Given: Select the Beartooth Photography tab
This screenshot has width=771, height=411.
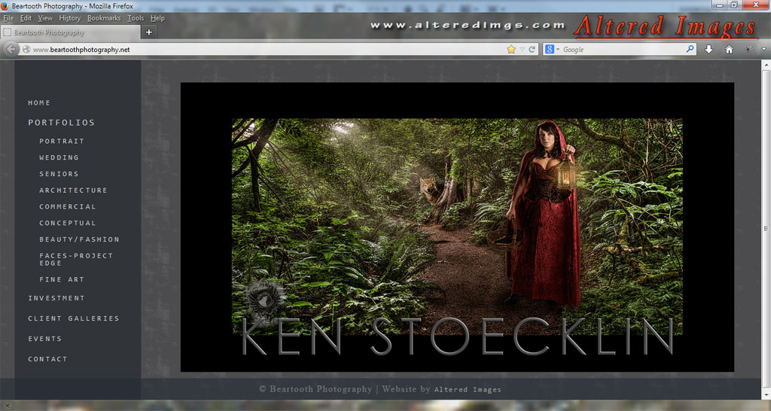Looking at the screenshot, I should 70,32.
